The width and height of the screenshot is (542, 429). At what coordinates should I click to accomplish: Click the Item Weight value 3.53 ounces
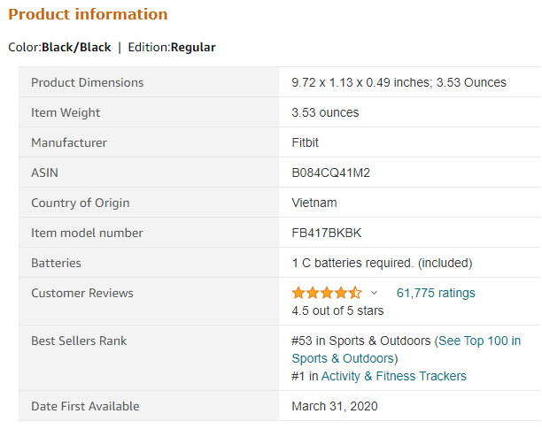[325, 112]
